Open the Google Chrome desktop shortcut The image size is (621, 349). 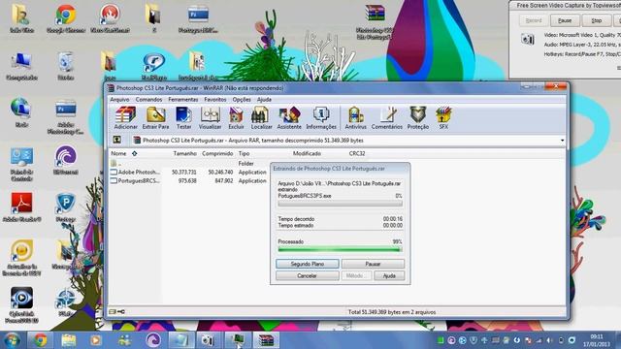(66, 18)
